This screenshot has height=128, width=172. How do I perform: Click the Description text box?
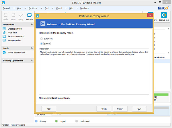94,71
